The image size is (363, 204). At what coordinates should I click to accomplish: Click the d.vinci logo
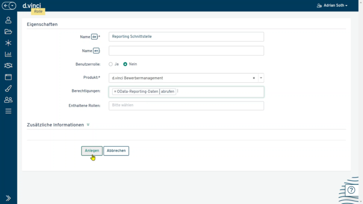(x=32, y=6)
